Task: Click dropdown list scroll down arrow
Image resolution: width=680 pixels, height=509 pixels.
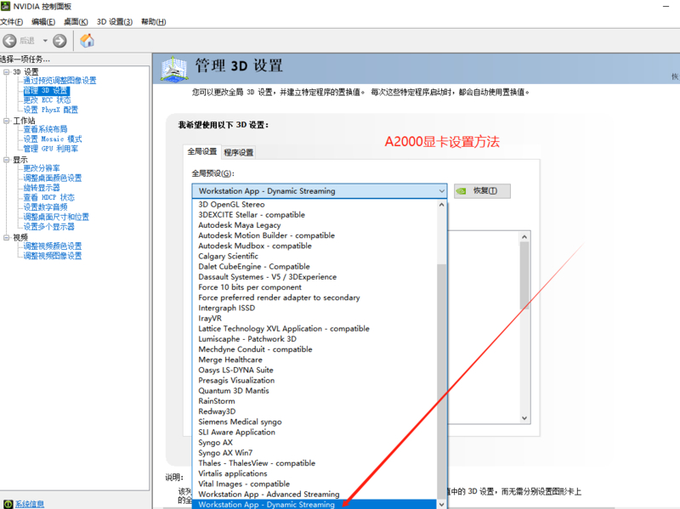Action: tap(441, 504)
